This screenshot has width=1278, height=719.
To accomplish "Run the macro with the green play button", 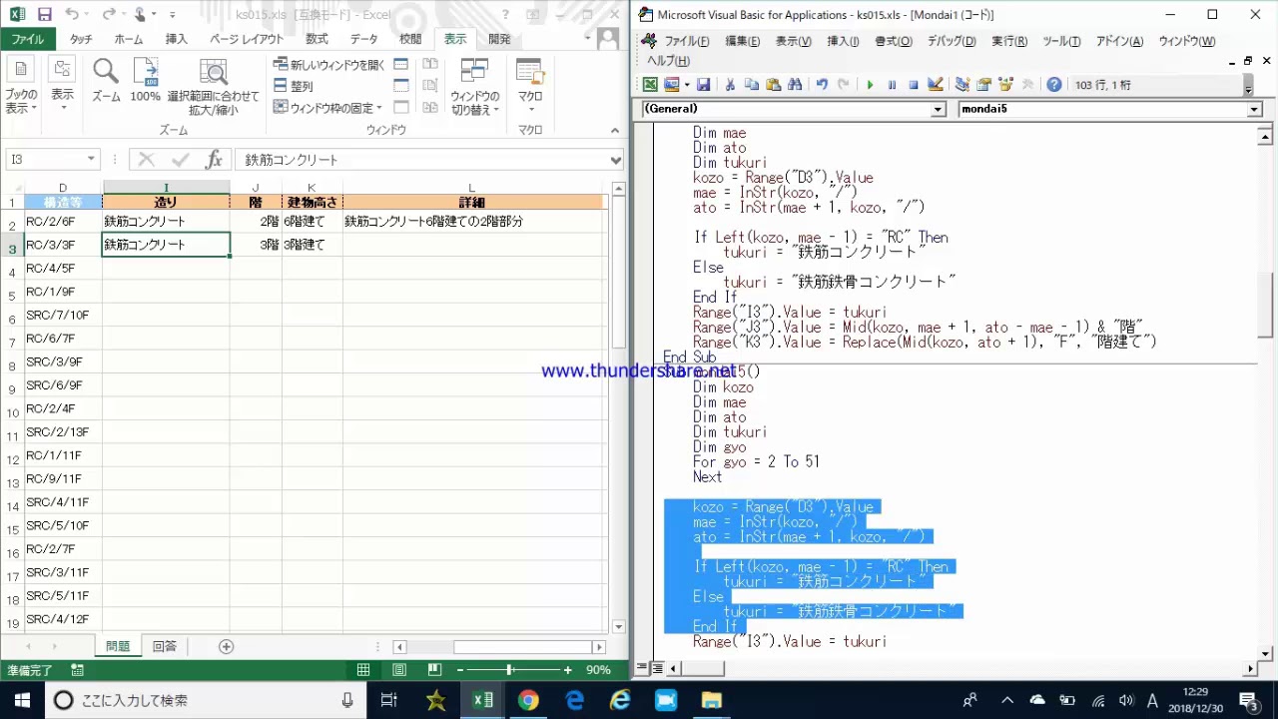I will 870,85.
